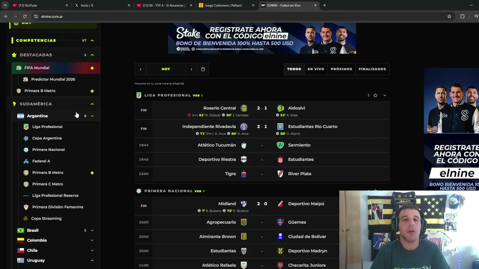Click the Estudiantes Río Cuarto crest
Screen dimensions: 479x269
[280, 127]
